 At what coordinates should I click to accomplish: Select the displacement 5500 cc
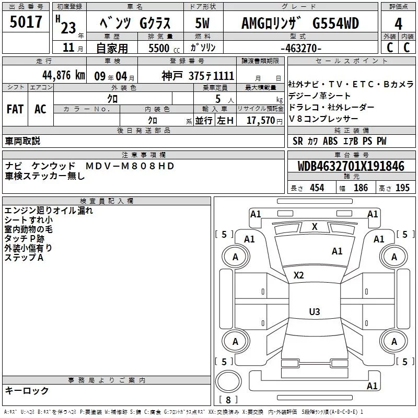(164, 48)
